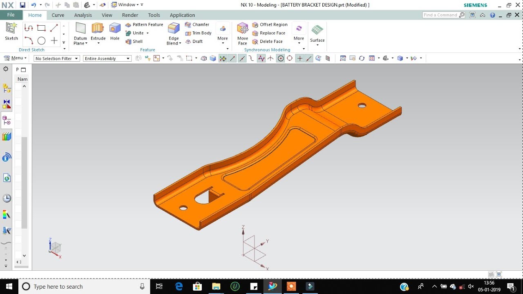This screenshot has width=523, height=294.
Task: Open the Web Browser sidebar icon
Action: pos(7,178)
